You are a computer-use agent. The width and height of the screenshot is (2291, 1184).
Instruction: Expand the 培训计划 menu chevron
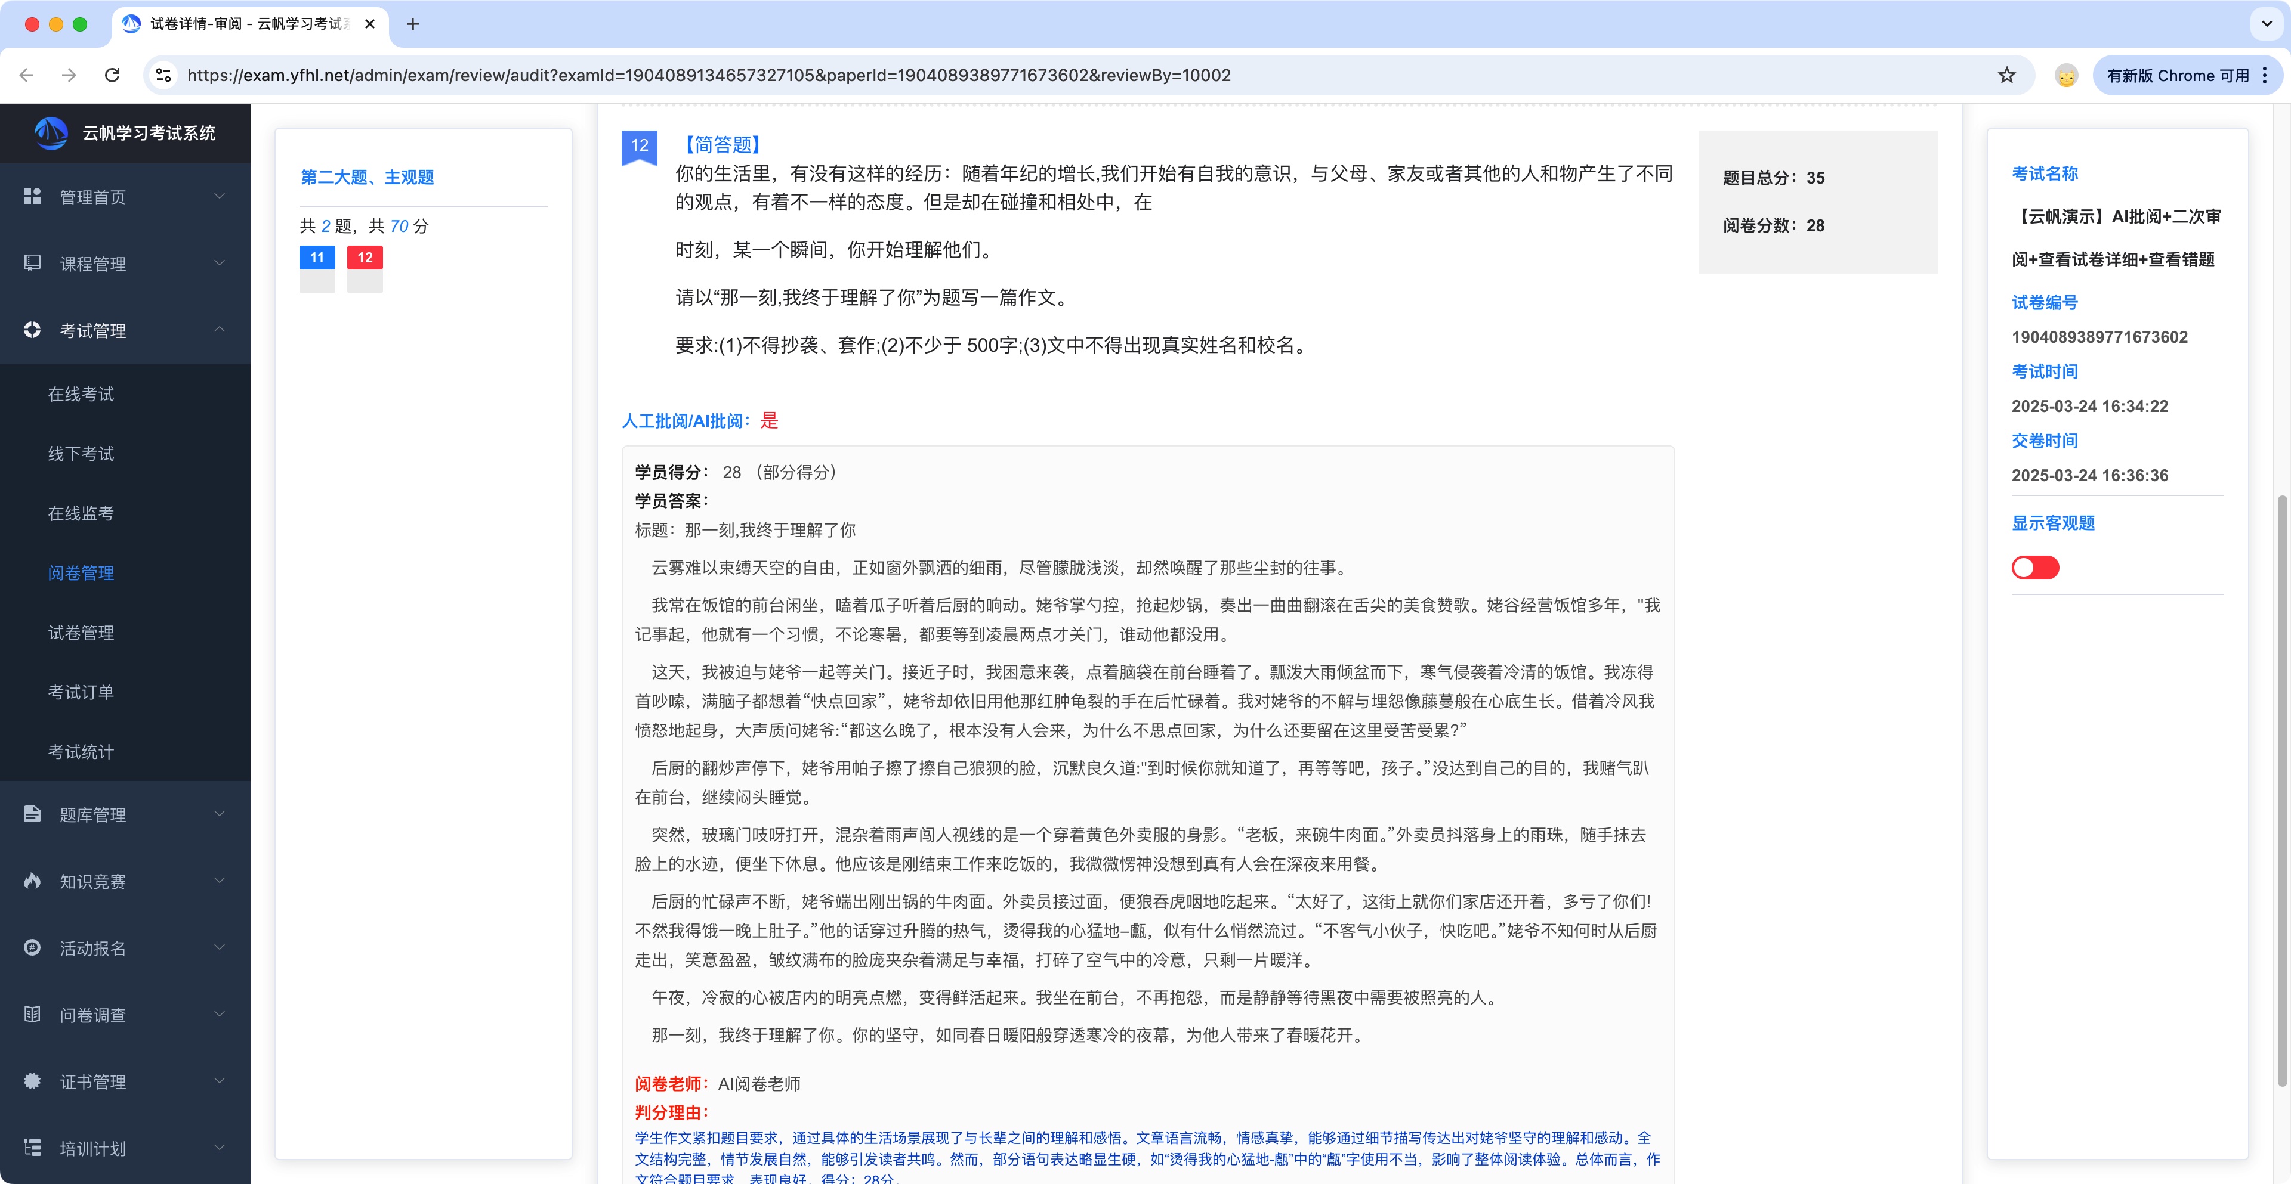tap(219, 1148)
